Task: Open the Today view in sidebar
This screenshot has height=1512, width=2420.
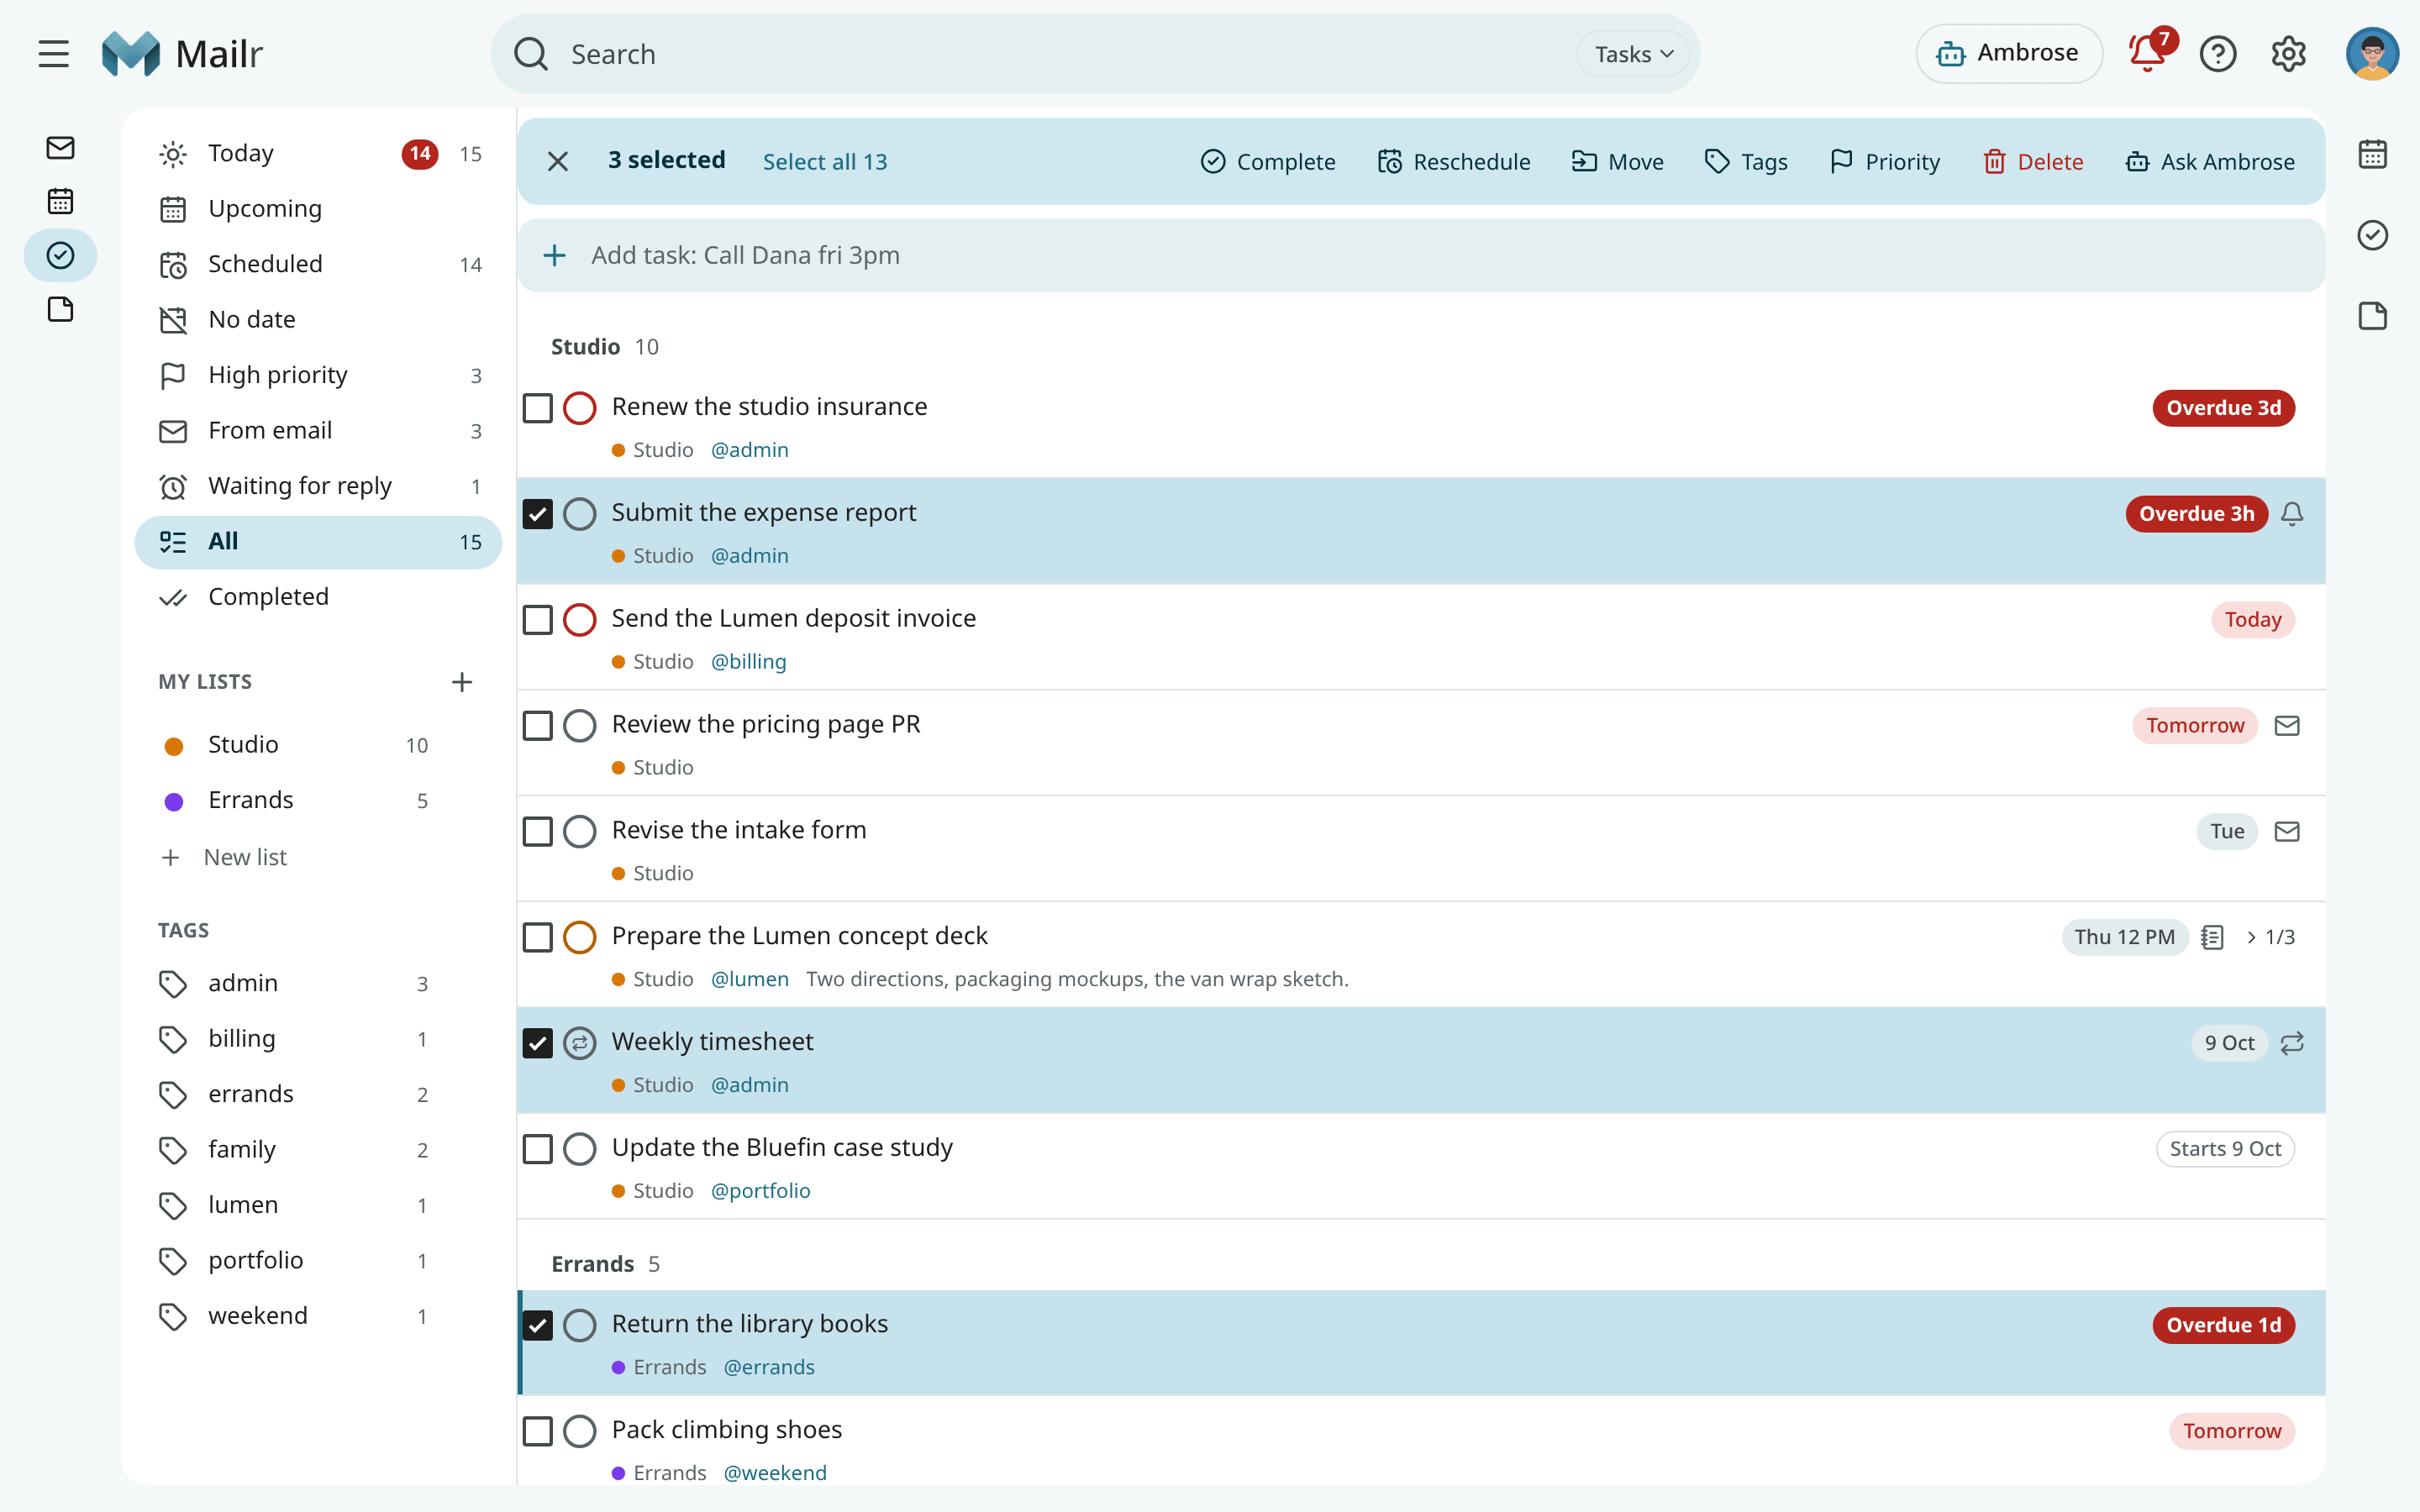Action: (318, 153)
